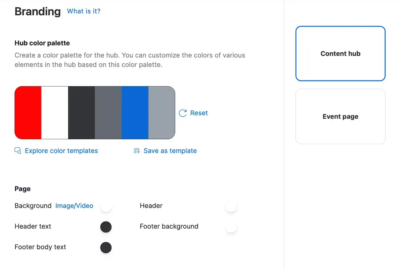This screenshot has width=403, height=269.
Task: Click the Save as template list icon
Action: pos(136,151)
